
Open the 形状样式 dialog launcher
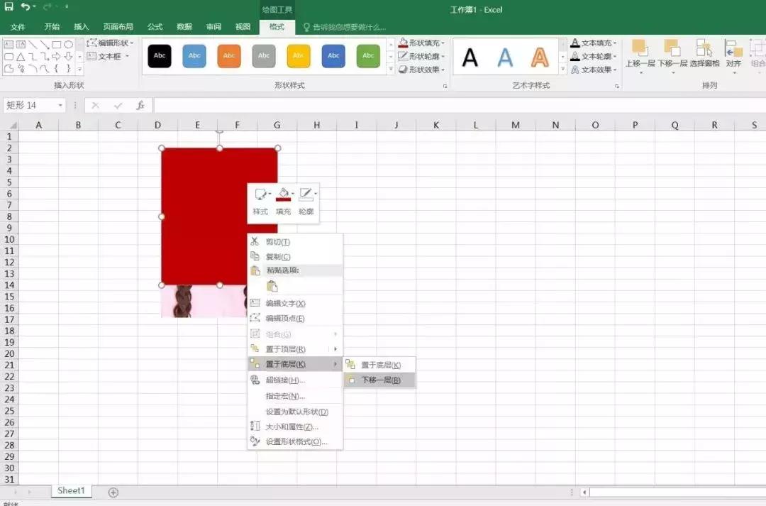pos(445,86)
